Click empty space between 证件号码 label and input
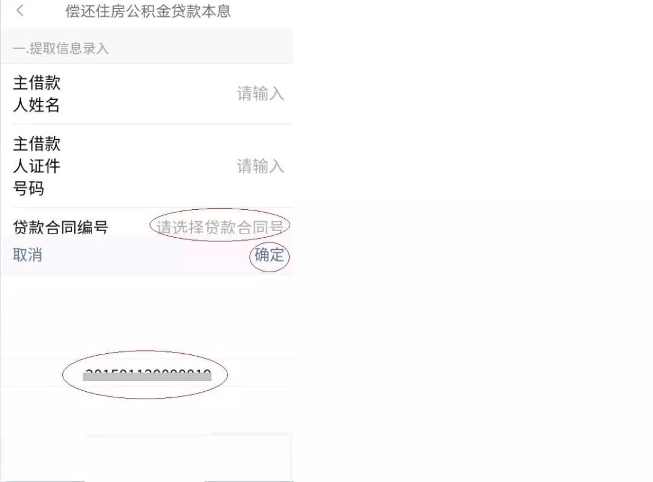This screenshot has width=653, height=482. 148,166
